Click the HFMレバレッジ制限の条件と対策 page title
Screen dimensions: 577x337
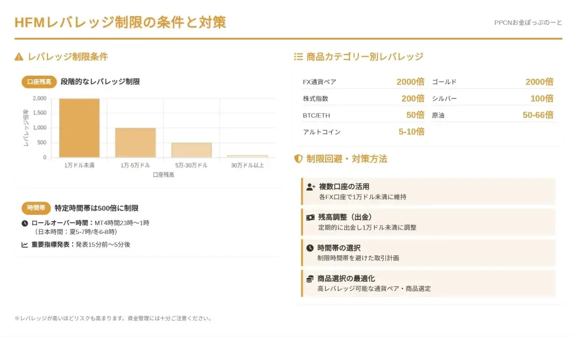pos(120,23)
